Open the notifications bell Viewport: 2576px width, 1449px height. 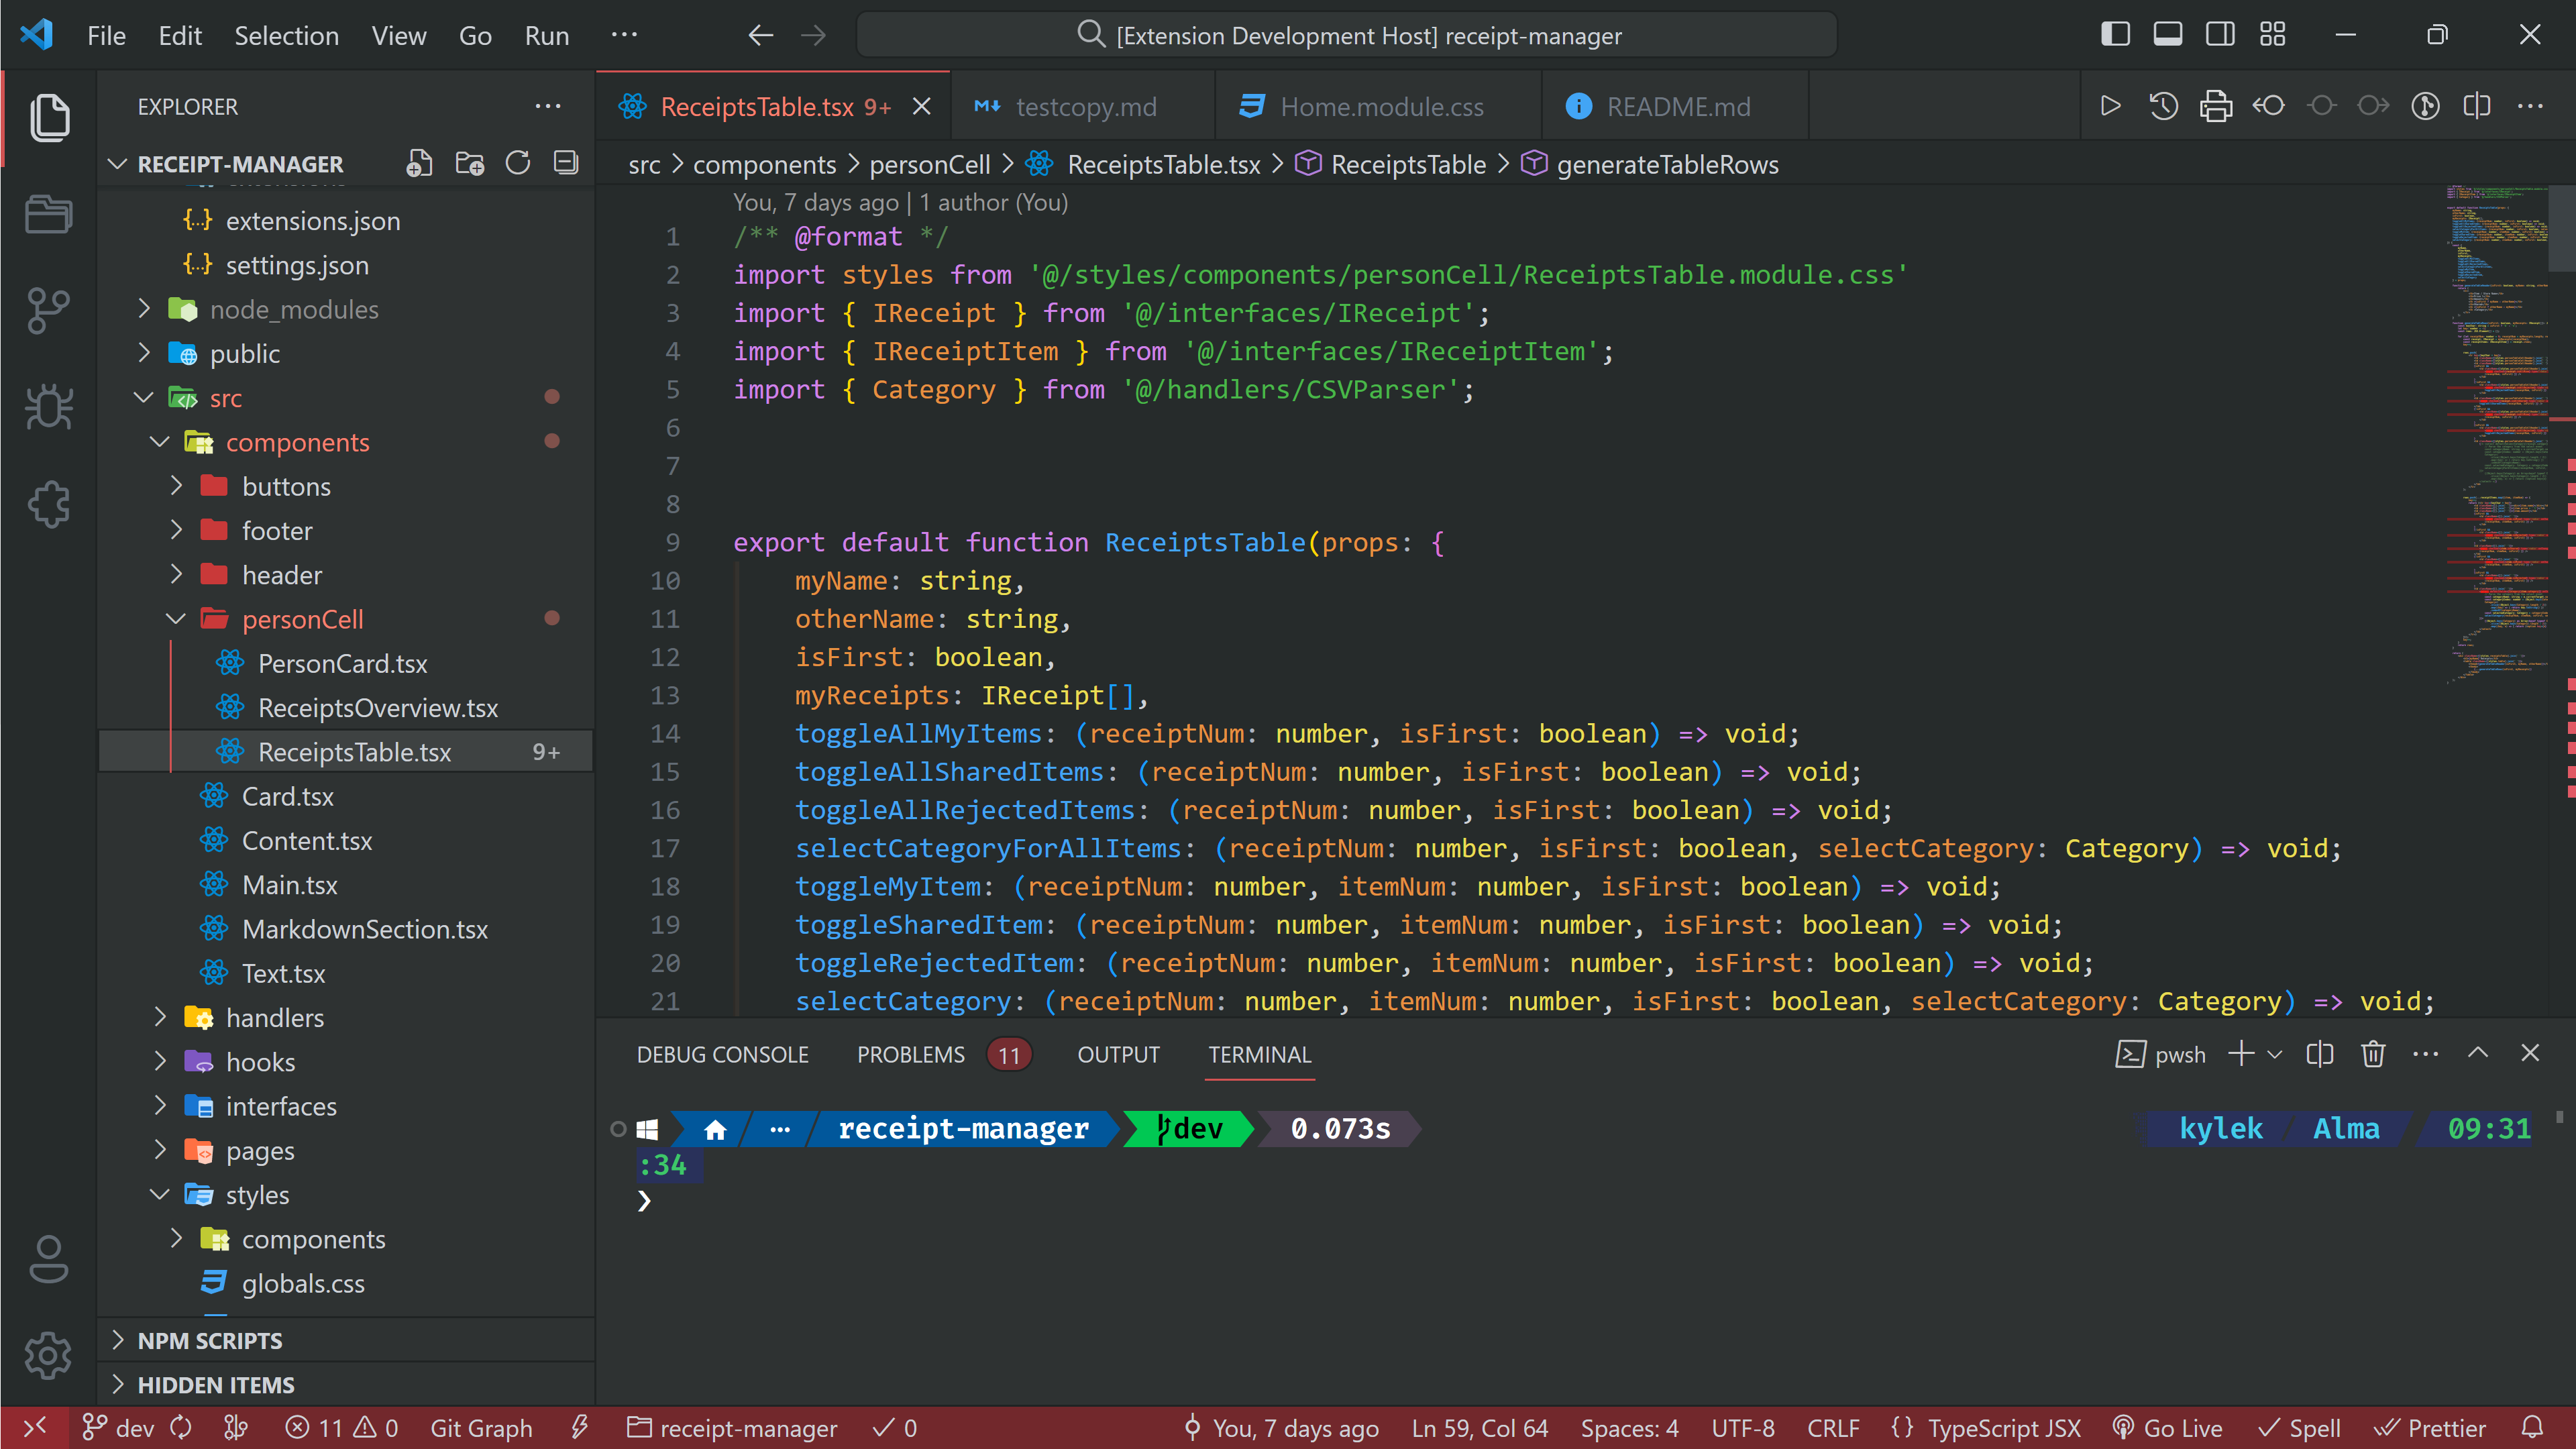(2532, 1428)
